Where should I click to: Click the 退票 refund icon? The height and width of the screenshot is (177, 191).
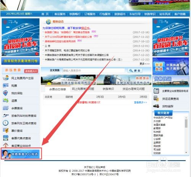click(x=6, y=101)
